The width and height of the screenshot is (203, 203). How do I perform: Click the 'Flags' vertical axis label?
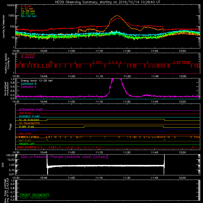point(10,127)
